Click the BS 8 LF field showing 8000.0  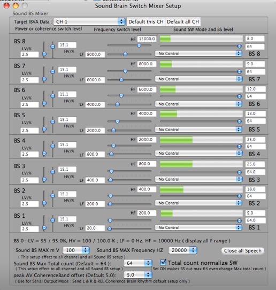point(95,55)
